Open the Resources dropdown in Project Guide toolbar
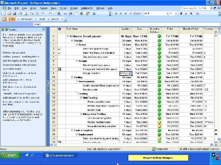The width and height of the screenshot is (221, 165). (36, 19)
